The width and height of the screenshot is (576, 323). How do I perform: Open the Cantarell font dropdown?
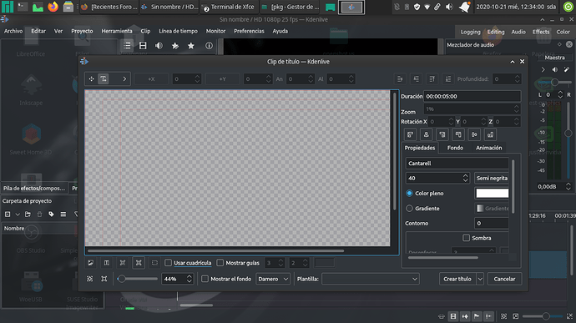[x=457, y=163]
